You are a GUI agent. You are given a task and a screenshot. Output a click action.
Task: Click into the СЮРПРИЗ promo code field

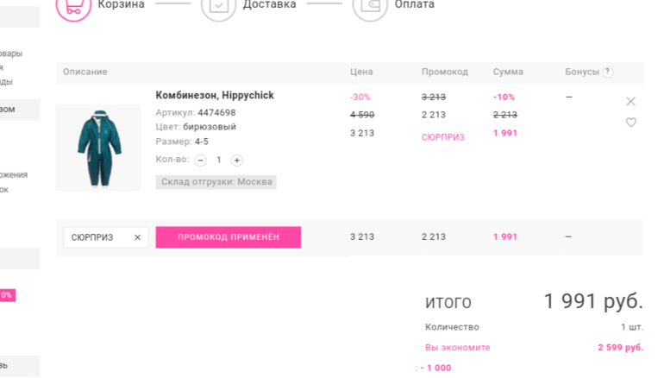(93, 237)
